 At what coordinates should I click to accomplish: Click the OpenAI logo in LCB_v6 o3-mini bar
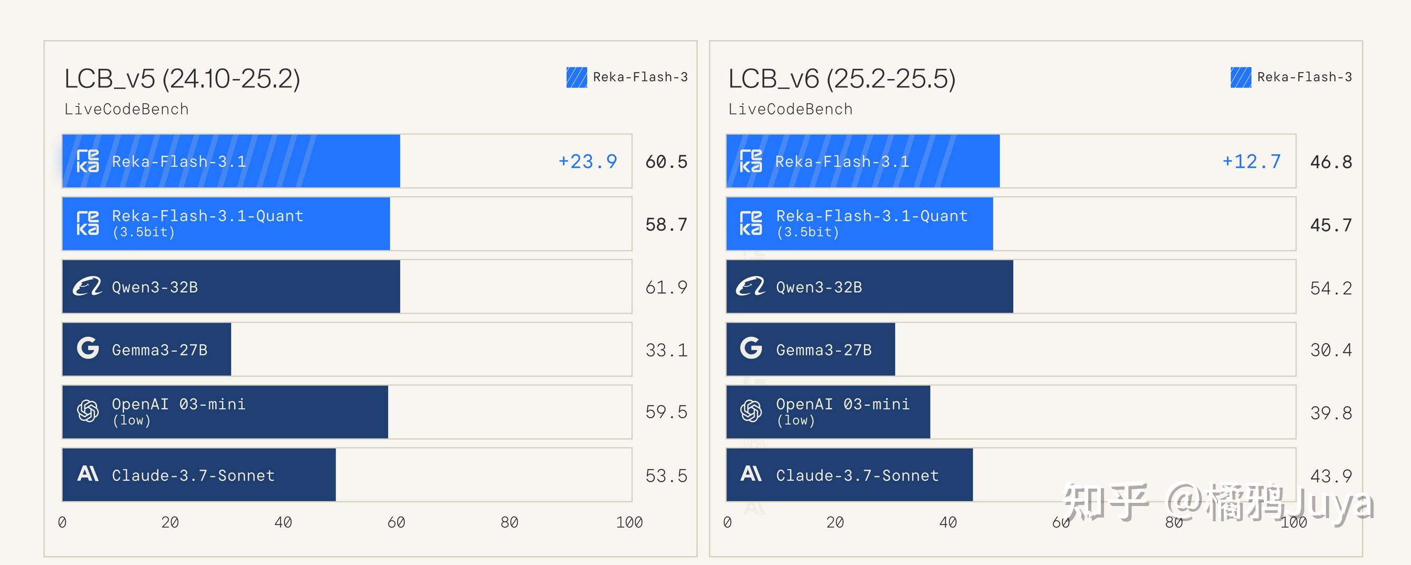751,411
